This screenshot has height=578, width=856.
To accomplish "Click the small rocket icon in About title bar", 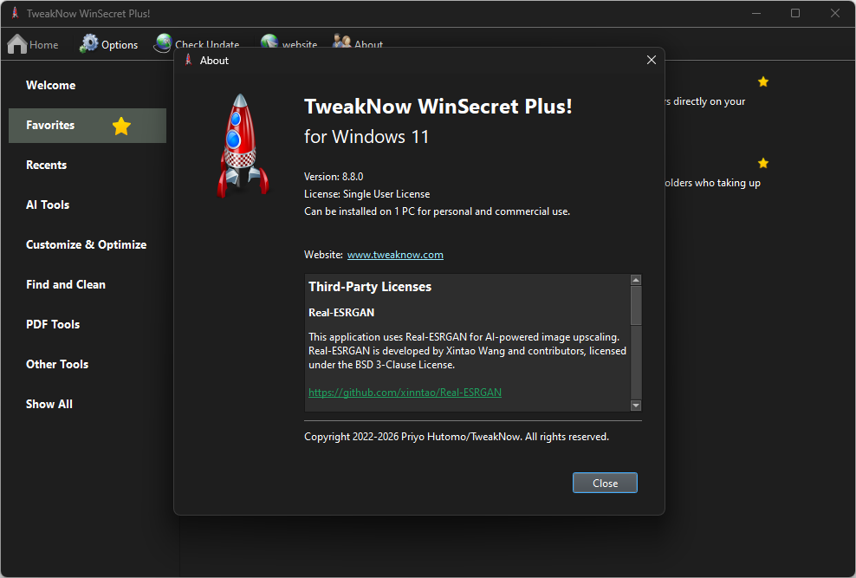I will (188, 60).
